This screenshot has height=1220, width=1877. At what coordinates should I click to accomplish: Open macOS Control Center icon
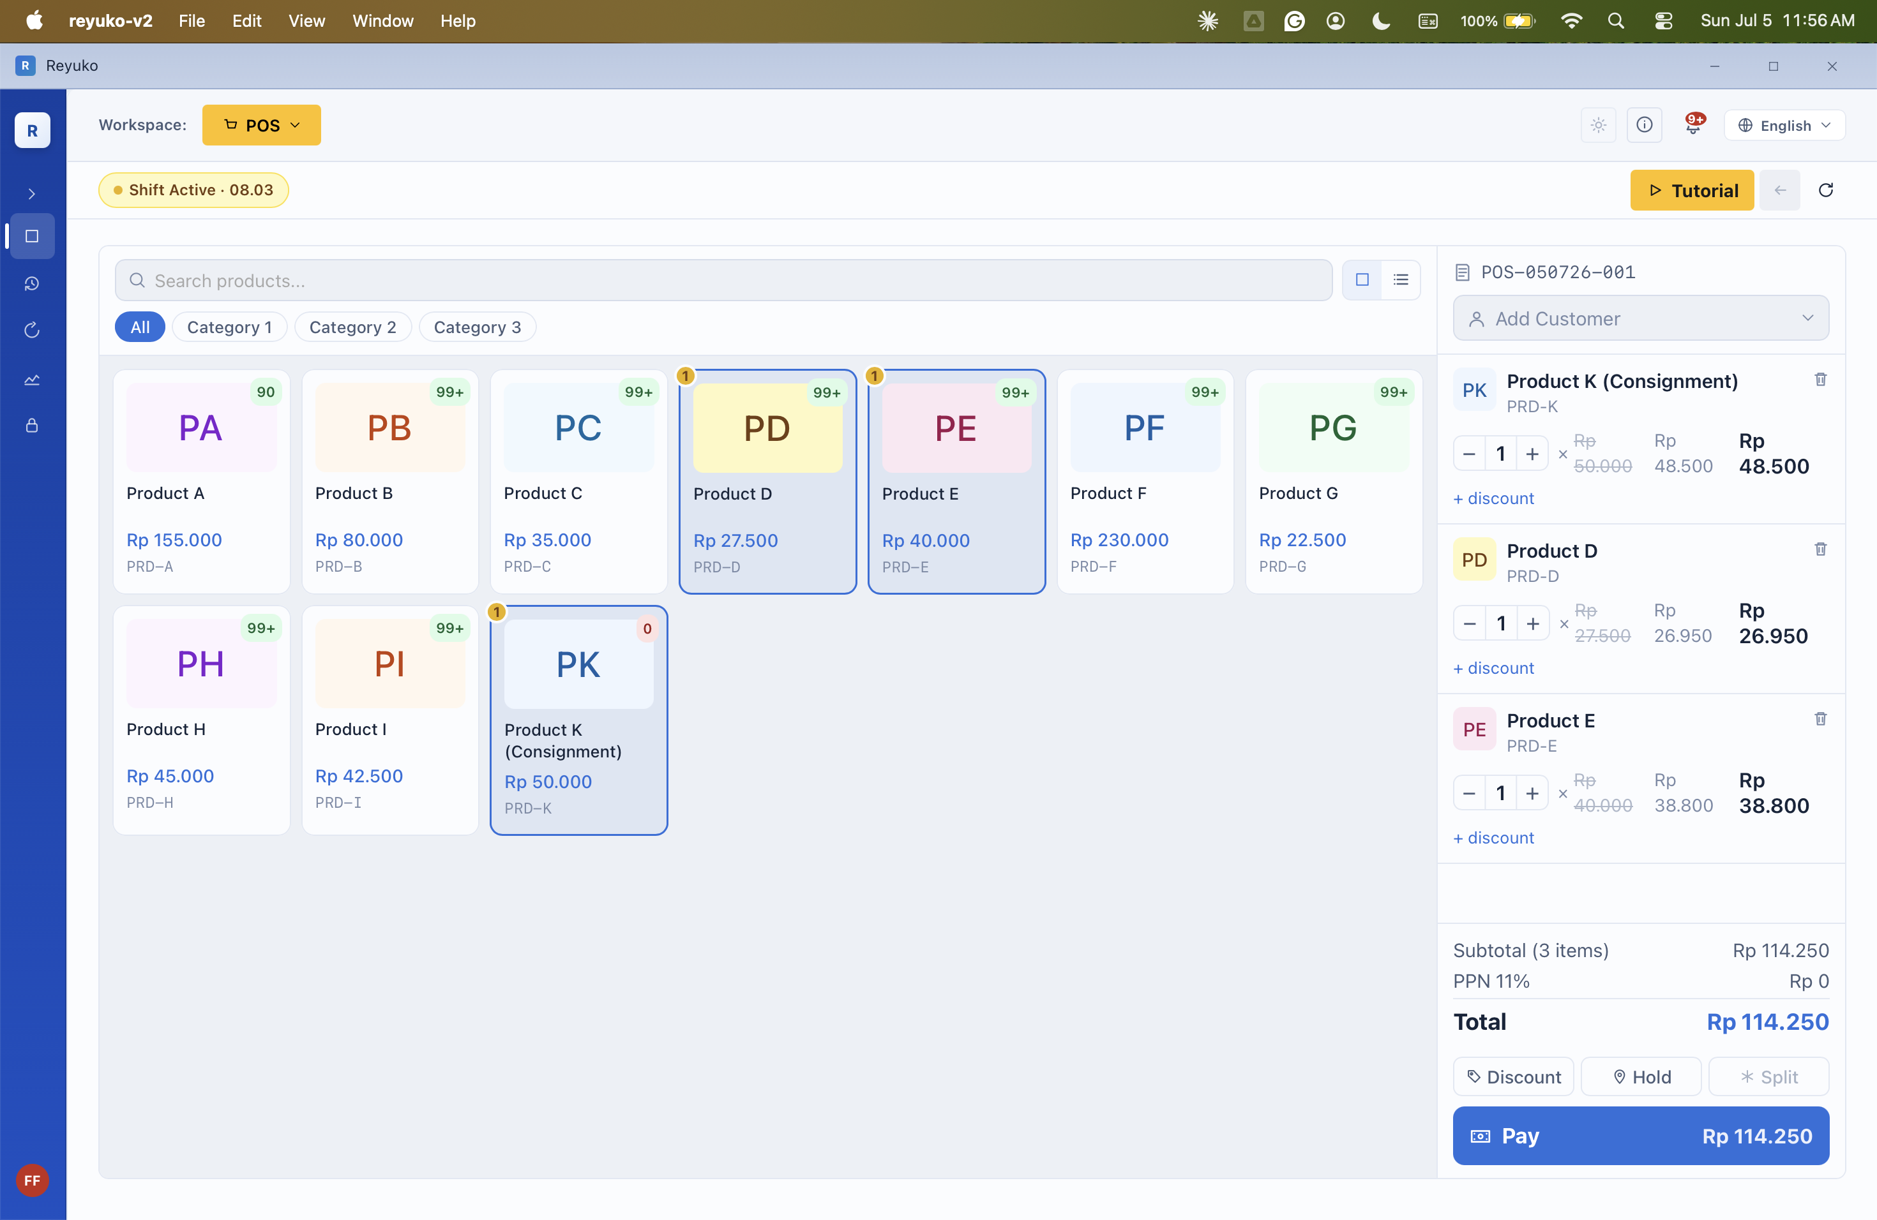point(1663,21)
